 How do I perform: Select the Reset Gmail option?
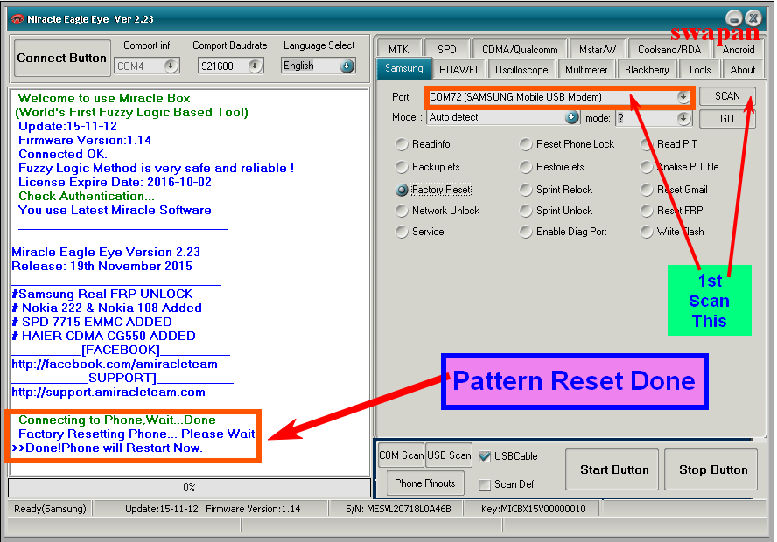pyautogui.click(x=675, y=190)
